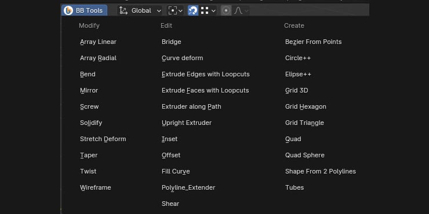
Task: Choose Curve deform in Edit column
Action: [x=183, y=58]
